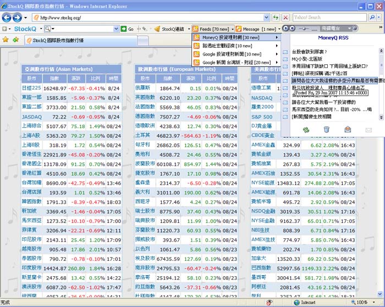Expand the address bar history dropdown

(266, 18)
